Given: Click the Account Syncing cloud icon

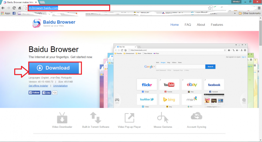Looking at the screenshot, I should click(x=196, y=116).
